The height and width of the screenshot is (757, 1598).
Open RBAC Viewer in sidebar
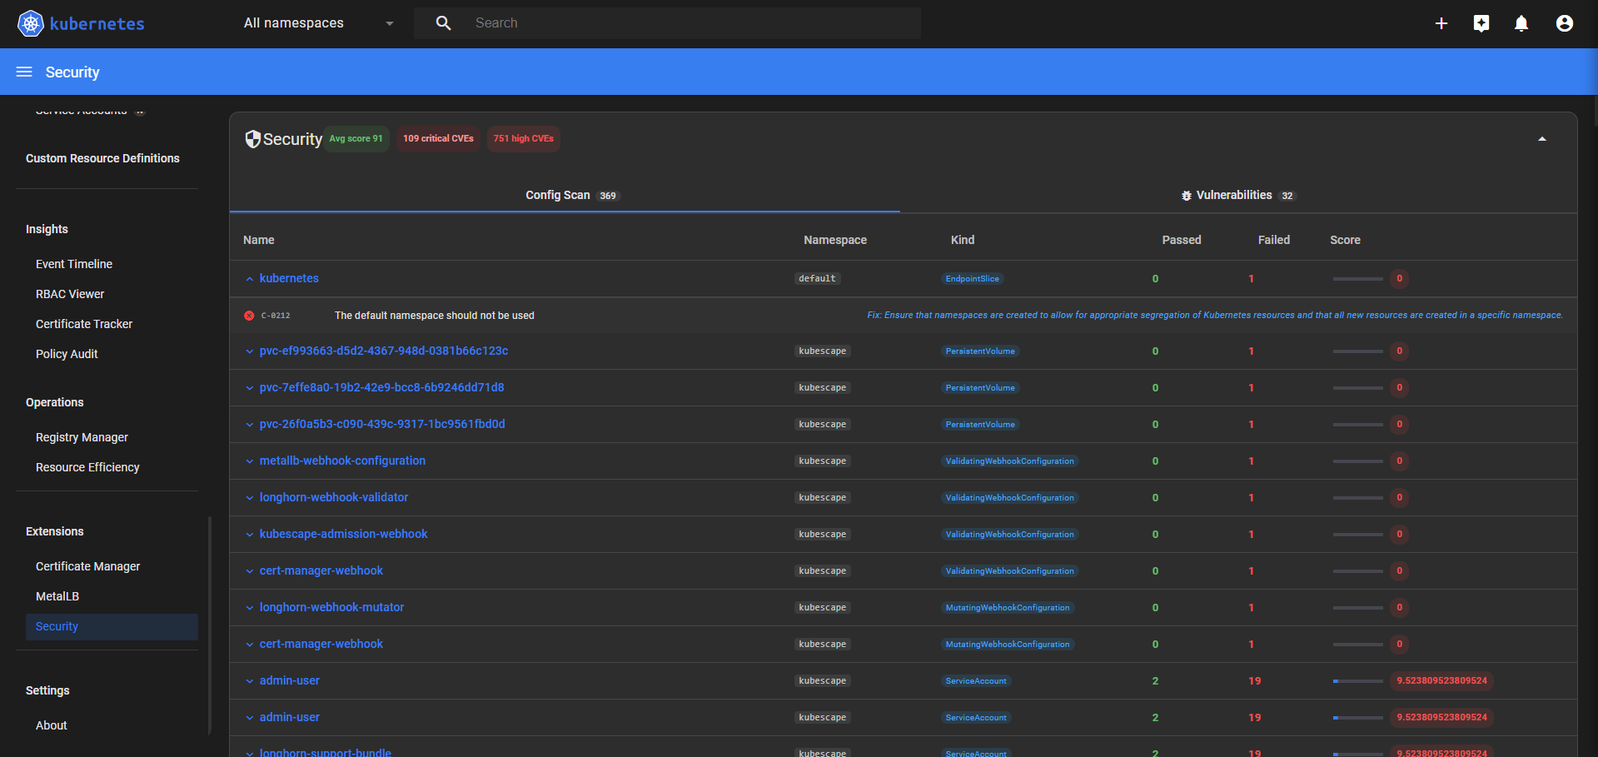pos(70,294)
